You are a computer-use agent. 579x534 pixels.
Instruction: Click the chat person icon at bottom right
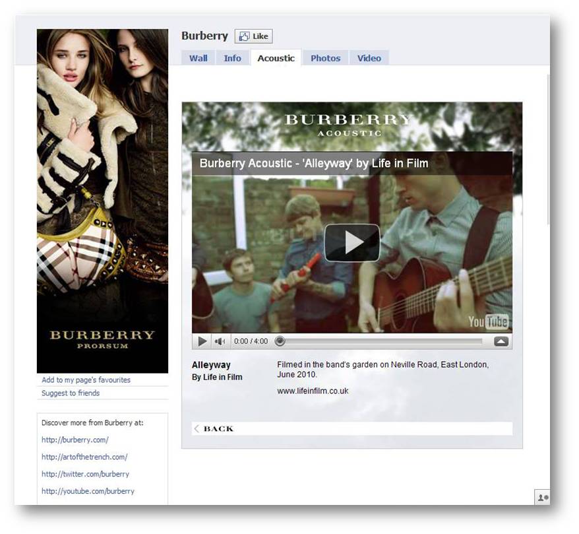542,498
